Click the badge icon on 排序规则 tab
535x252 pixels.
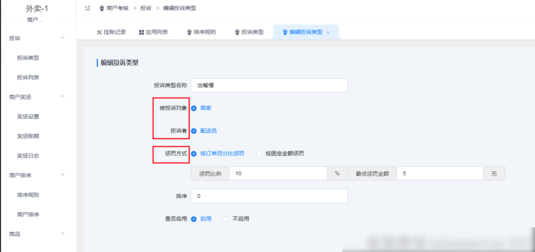coord(189,32)
